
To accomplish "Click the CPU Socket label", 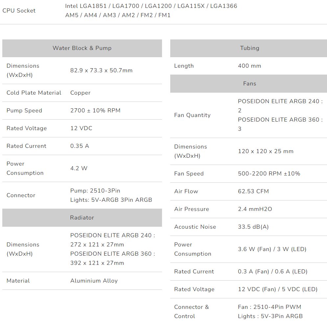I will (x=19, y=11).
